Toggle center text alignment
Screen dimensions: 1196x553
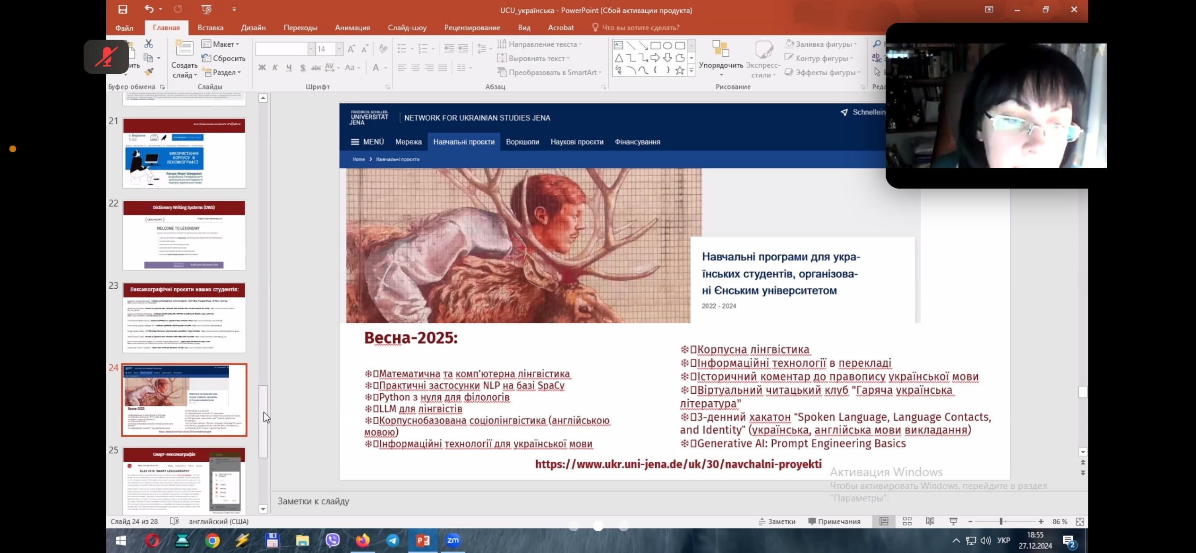click(x=416, y=68)
